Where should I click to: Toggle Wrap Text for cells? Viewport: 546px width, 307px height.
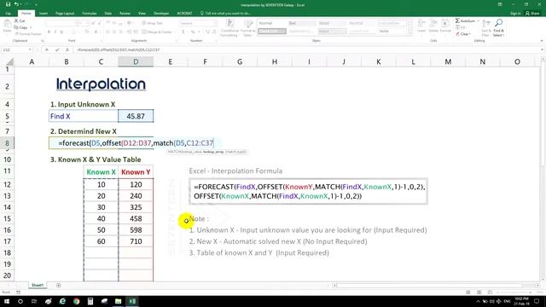[x=152, y=23]
